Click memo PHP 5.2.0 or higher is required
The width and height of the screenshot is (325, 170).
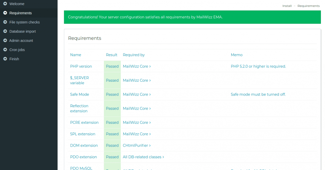(258, 66)
